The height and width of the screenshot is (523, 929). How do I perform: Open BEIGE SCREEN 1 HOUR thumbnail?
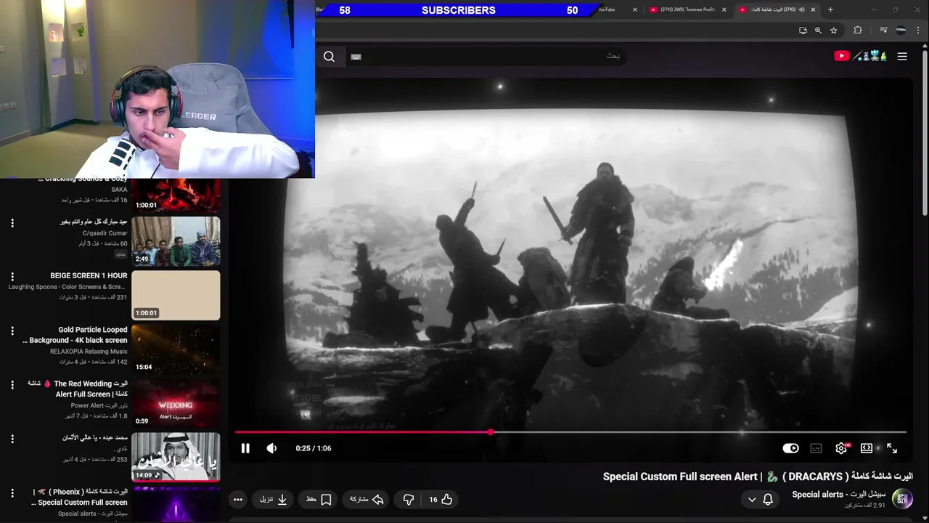click(176, 295)
